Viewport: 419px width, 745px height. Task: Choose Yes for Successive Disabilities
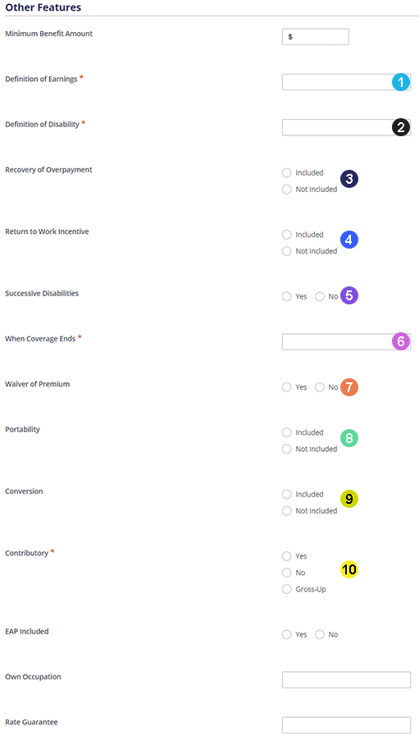pyautogui.click(x=286, y=296)
